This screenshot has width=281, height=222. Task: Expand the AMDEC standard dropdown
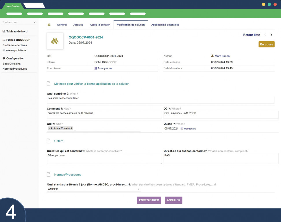point(138,189)
